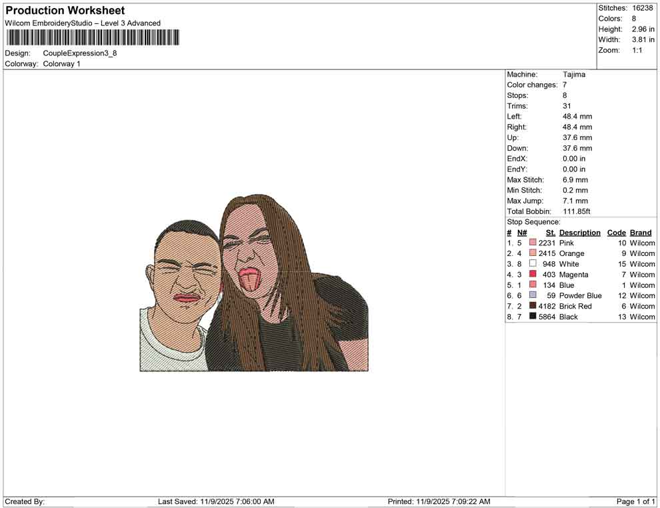This screenshot has height=508, width=660.
Task: Select the Powder Blue thread chip
Action: point(533,295)
